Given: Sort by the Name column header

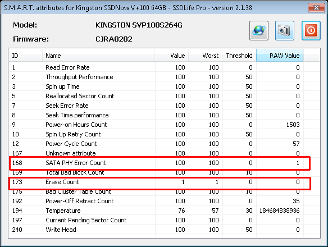Looking at the screenshot, I should [x=98, y=56].
